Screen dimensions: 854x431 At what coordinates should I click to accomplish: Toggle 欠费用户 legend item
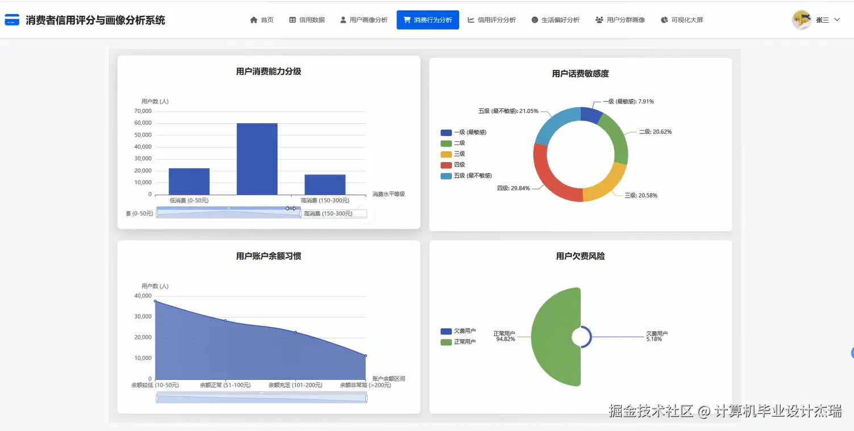458,331
